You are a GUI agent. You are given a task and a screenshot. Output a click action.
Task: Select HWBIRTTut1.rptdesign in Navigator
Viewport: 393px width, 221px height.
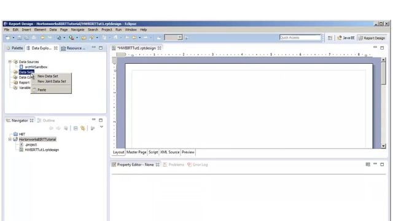pyautogui.click(x=42, y=150)
